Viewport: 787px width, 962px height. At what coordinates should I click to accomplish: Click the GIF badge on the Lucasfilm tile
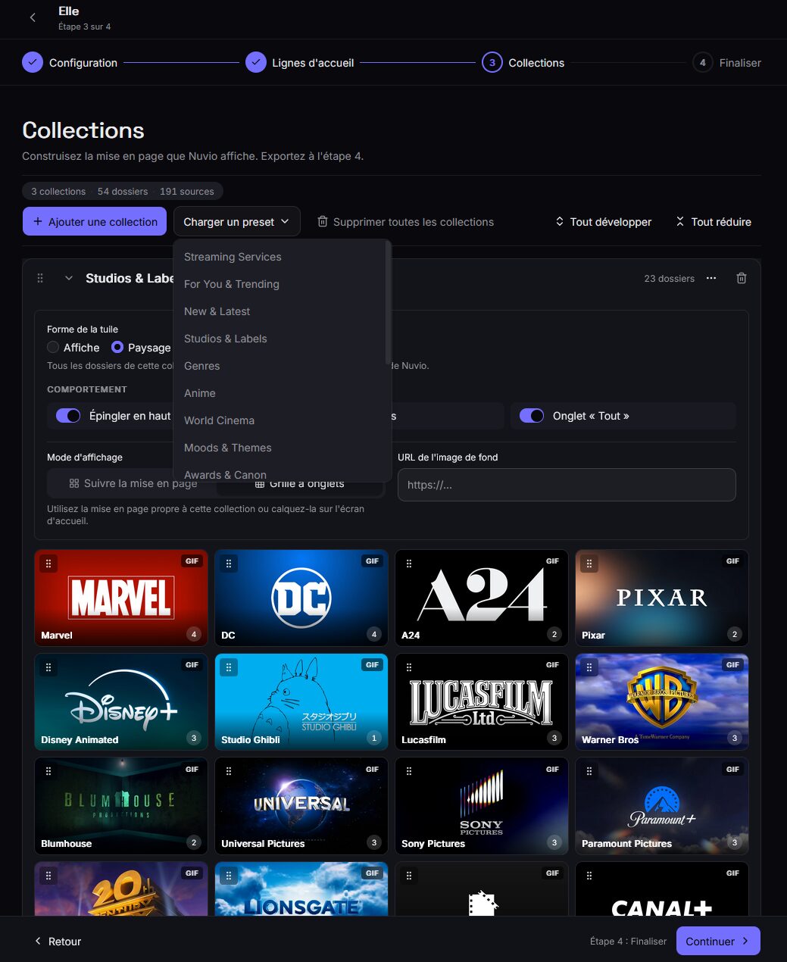pos(552,665)
